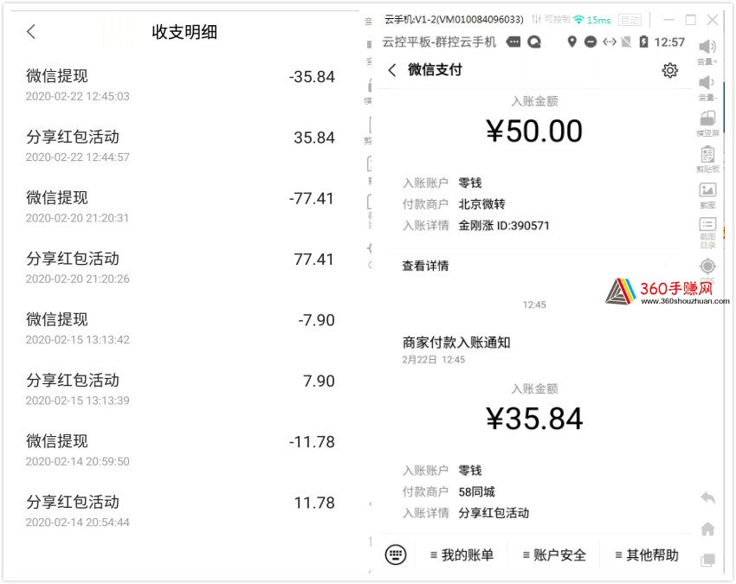Go back from the 收支明细 page

click(31, 32)
